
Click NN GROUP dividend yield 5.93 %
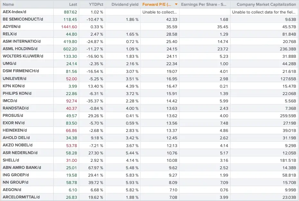tap(132, 182)
